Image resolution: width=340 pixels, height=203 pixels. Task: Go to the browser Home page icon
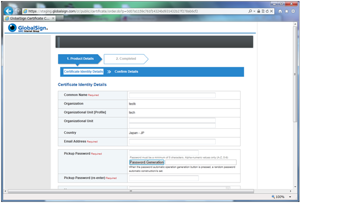coord(280,11)
